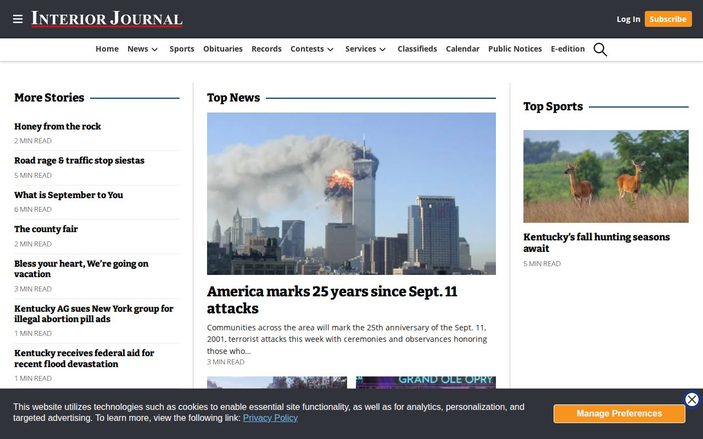Dismiss the cookie banner with X icon
This screenshot has width=703, height=439.
point(692,399)
